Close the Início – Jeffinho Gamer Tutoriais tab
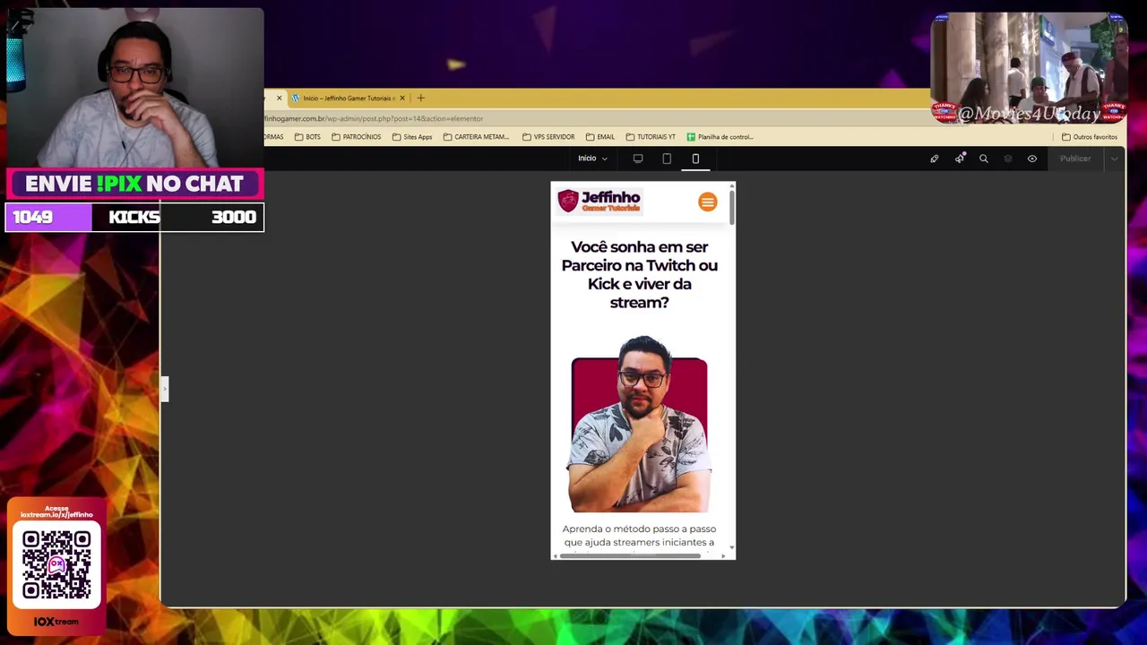The image size is (1147, 645). pyautogui.click(x=402, y=98)
